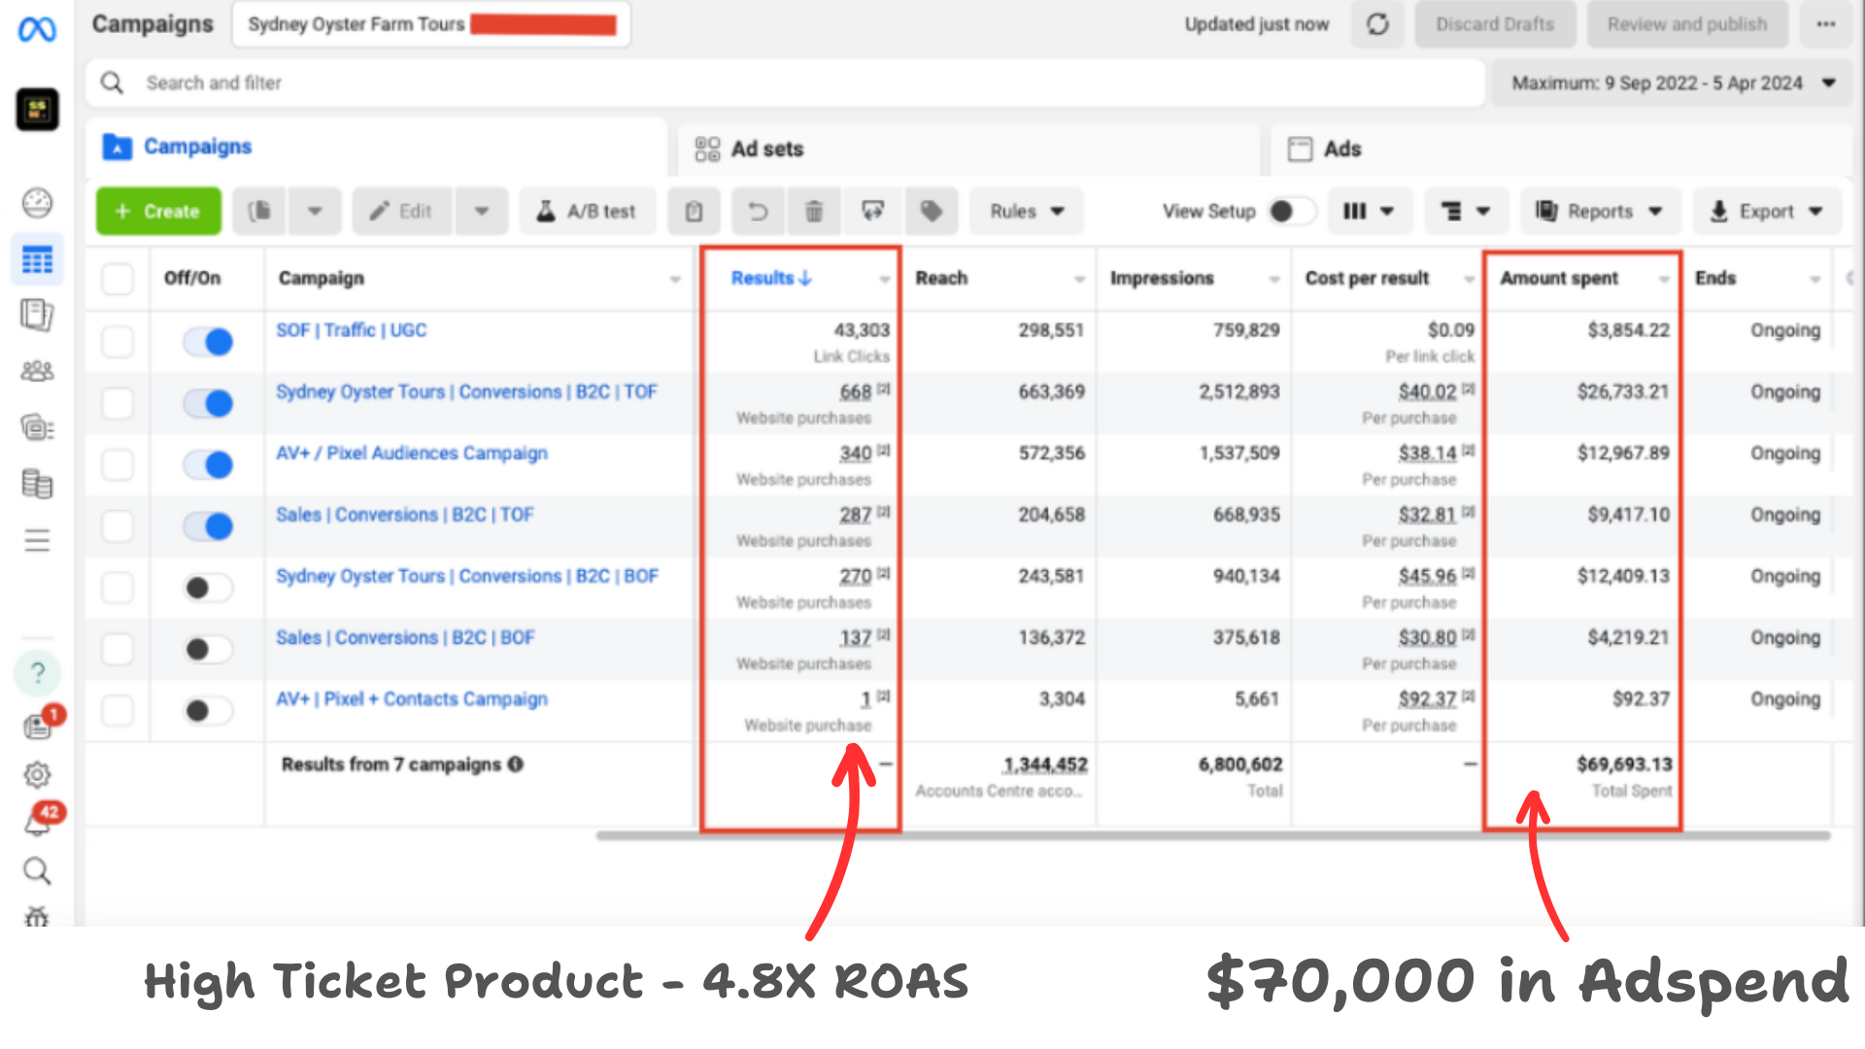The height and width of the screenshot is (1049, 1865).
Task: Open the date range dropdown
Action: [1671, 84]
